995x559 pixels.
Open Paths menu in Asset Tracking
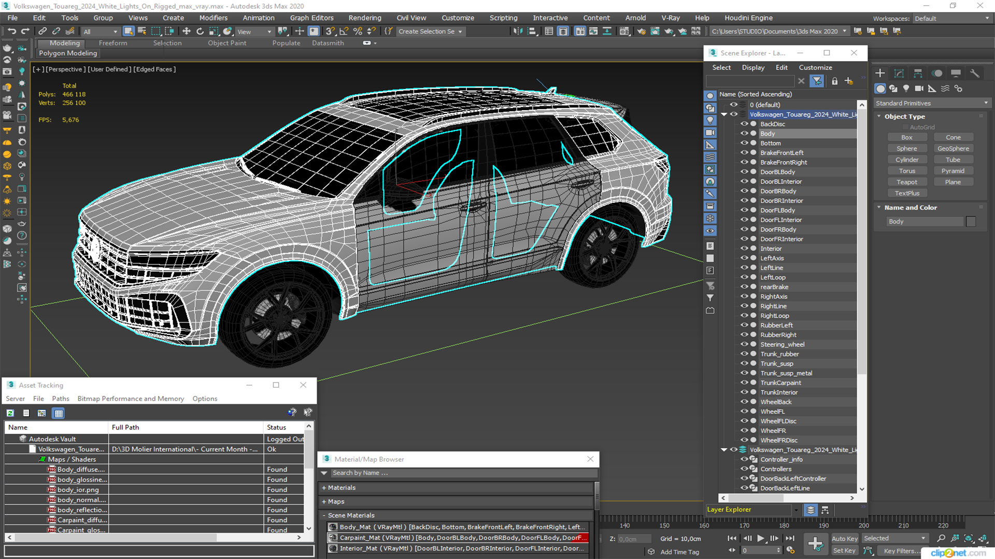(x=60, y=399)
